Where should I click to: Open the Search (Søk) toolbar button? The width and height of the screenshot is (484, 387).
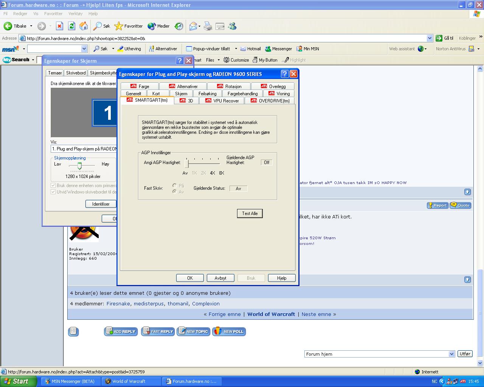(x=102, y=26)
